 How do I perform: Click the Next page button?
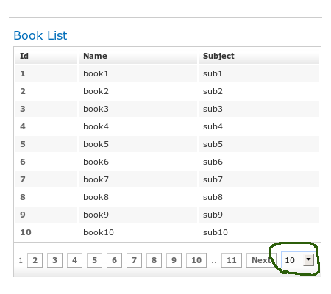(261, 260)
